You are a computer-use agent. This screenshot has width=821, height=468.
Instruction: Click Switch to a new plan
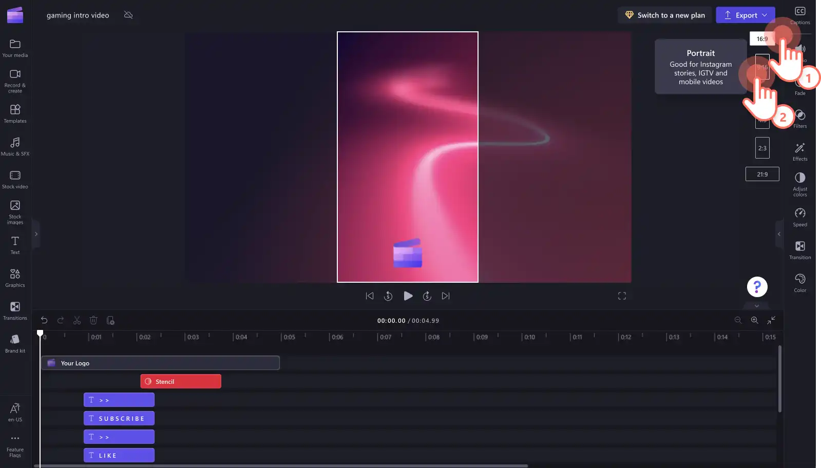tap(665, 15)
